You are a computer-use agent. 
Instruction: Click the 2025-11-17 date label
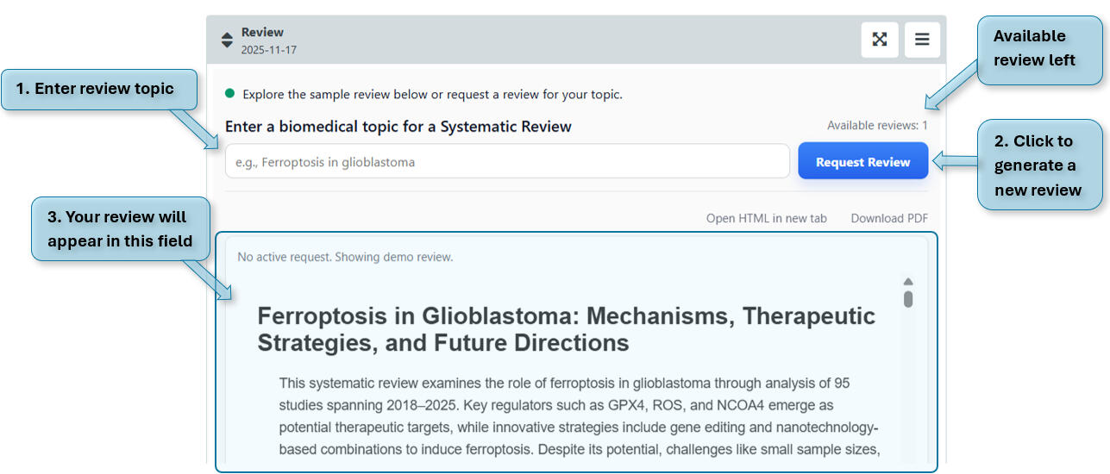click(268, 50)
